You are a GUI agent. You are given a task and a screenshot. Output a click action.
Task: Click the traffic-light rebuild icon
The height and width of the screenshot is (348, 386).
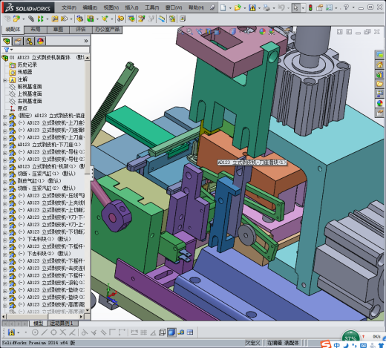point(310,8)
